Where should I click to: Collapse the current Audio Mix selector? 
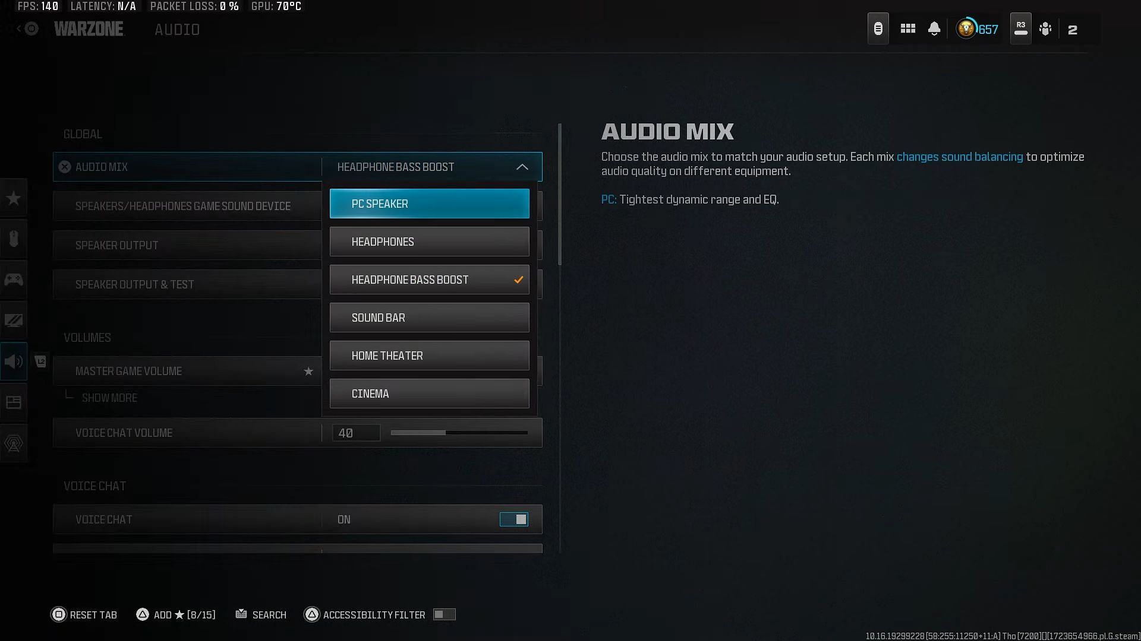tap(522, 166)
